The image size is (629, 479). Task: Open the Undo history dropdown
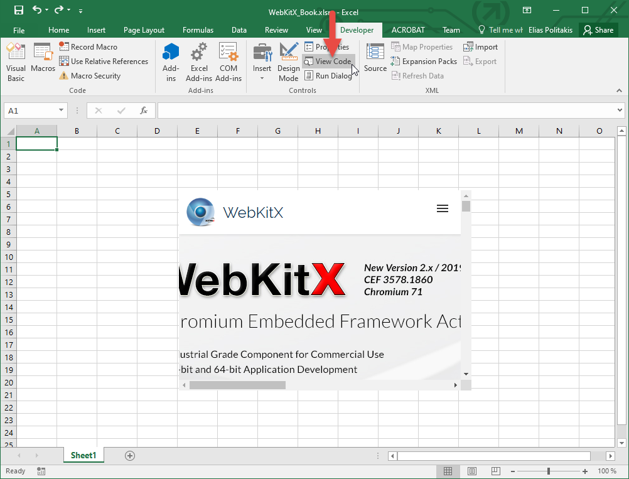47,10
